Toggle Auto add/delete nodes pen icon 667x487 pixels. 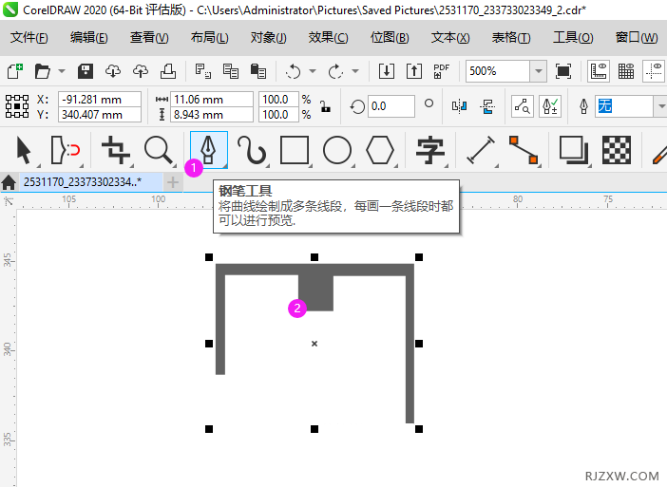click(x=550, y=106)
